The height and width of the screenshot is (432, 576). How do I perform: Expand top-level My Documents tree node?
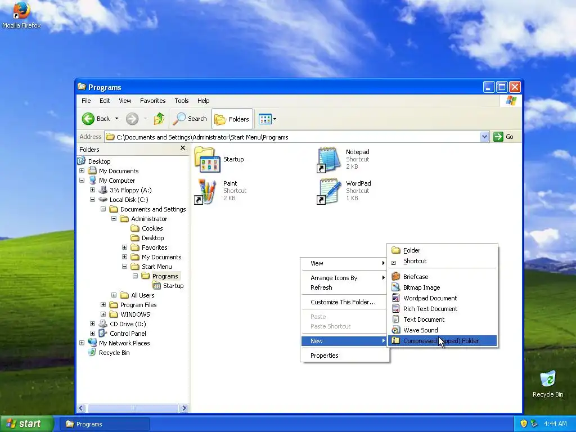point(82,171)
